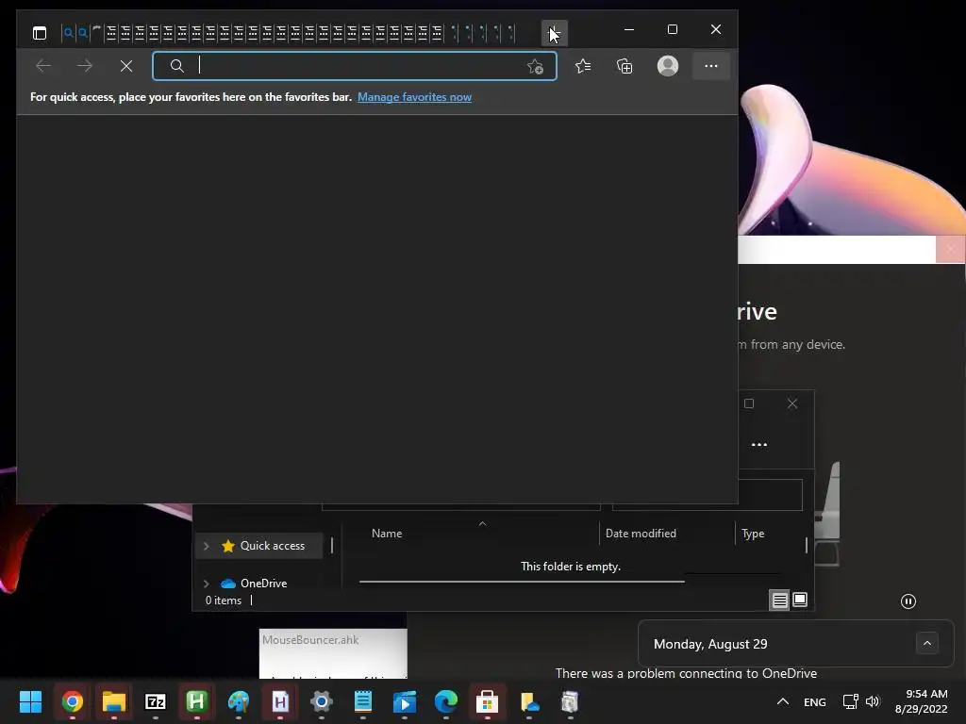Pause the OneDrive slideshow

pyautogui.click(x=908, y=601)
